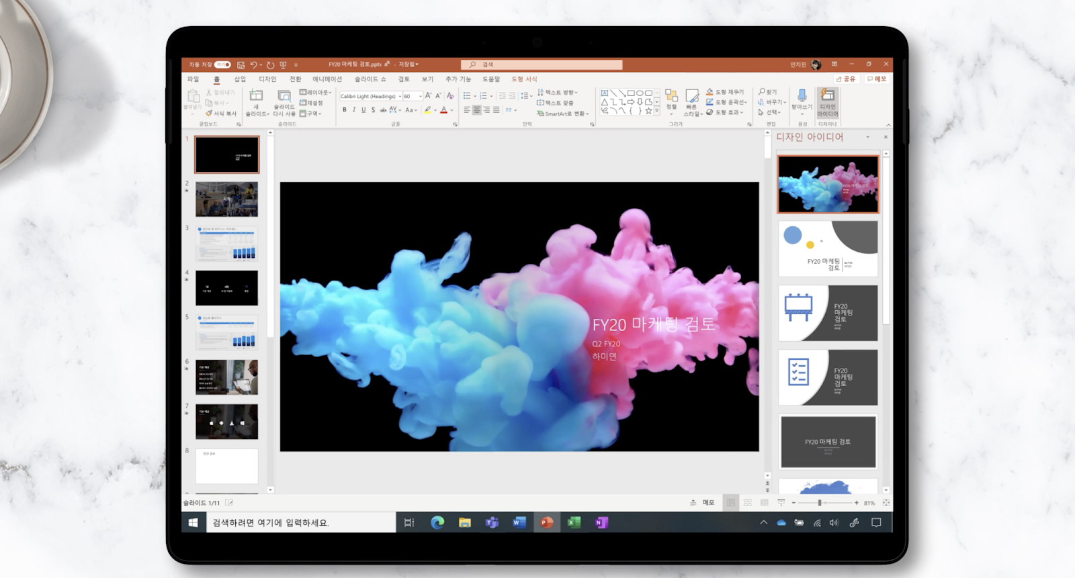Click the Increase Font Size icon
Viewport: 1075px width, 578px height.
428,96
